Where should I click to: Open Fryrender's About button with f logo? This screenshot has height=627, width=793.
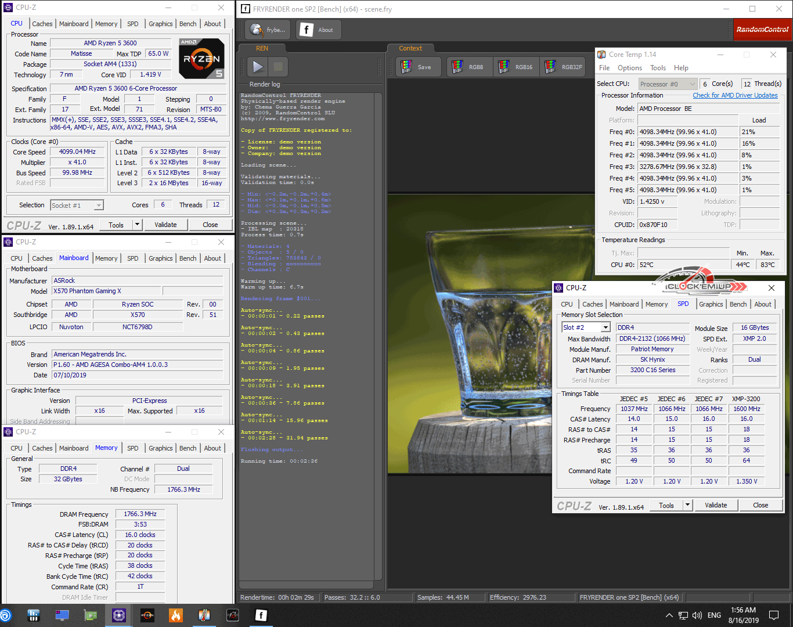(x=319, y=30)
